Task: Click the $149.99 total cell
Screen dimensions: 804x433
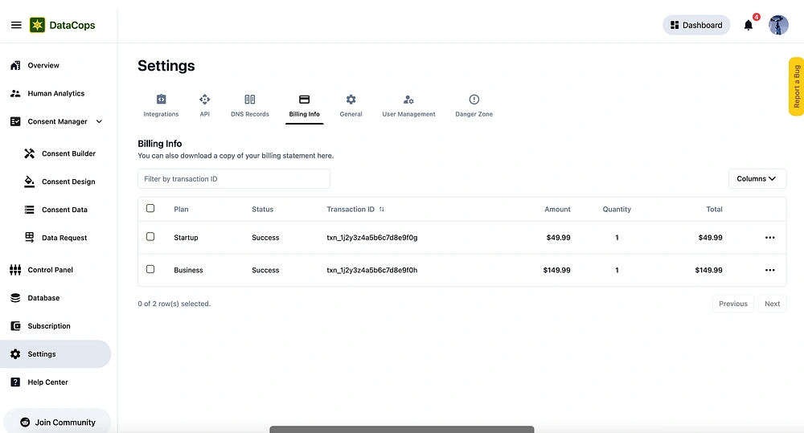Action: (x=708, y=270)
